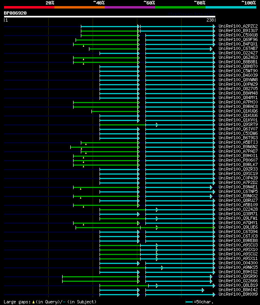Image resolution: width=260 pixels, height=305 pixels.
Task: Select the UniRef100_B9NKX2 label
Action: [238, 196]
